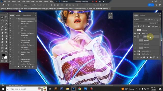Toggle checkmark for the Shadow/Highlight action step
The image size is (163, 91).
(x=10, y=59)
